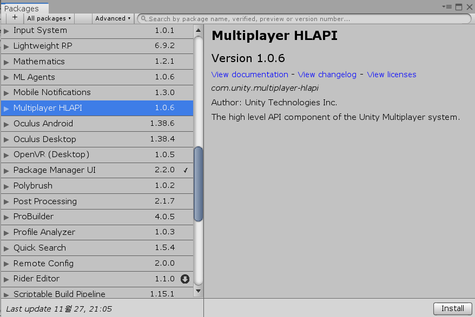Expand the Mathematics package versions
The height and width of the screenshot is (317, 475).
6,62
